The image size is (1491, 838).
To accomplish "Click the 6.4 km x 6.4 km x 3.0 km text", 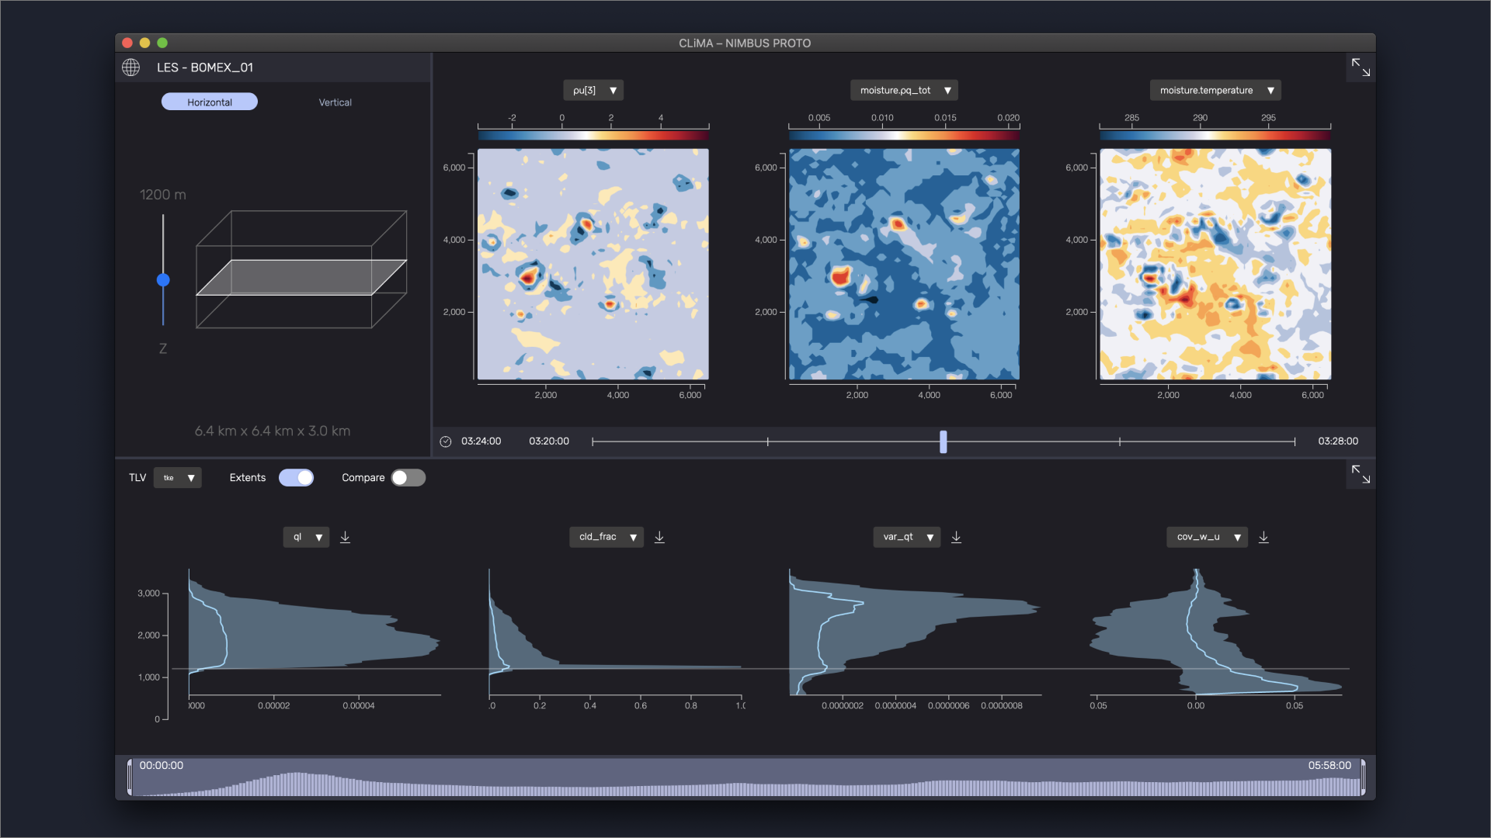I will 273,431.
